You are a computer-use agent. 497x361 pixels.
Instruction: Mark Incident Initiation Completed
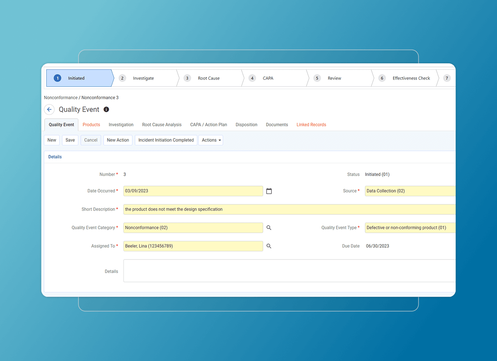[166, 140]
